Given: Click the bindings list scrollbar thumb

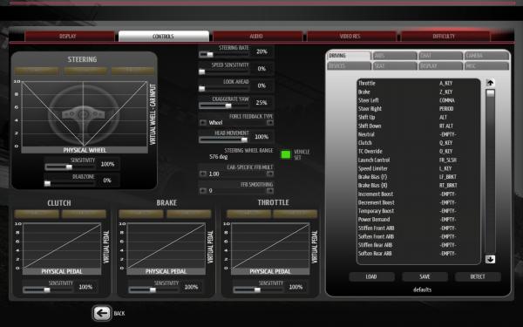Looking at the screenshot, I should coord(490,93).
